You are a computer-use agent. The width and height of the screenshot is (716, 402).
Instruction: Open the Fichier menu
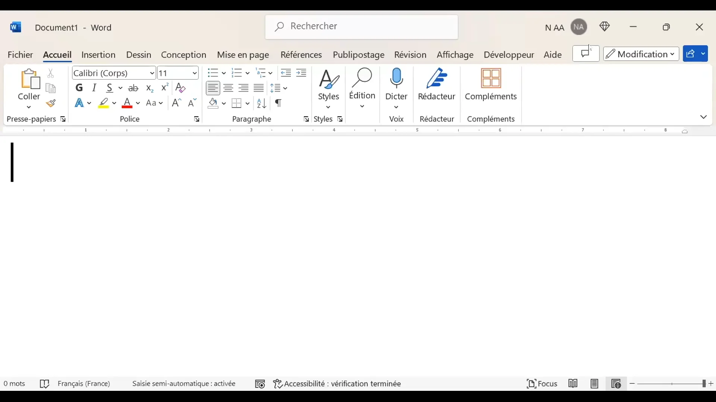click(21, 55)
